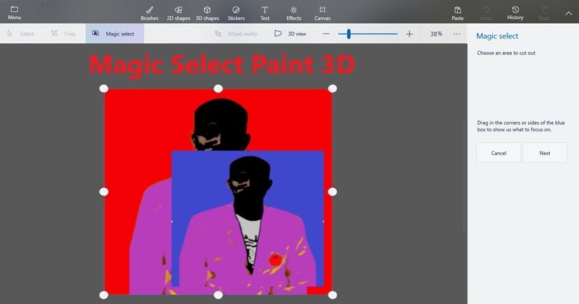Open the History panel
Screen dimensions: 579x304
[x=515, y=13]
